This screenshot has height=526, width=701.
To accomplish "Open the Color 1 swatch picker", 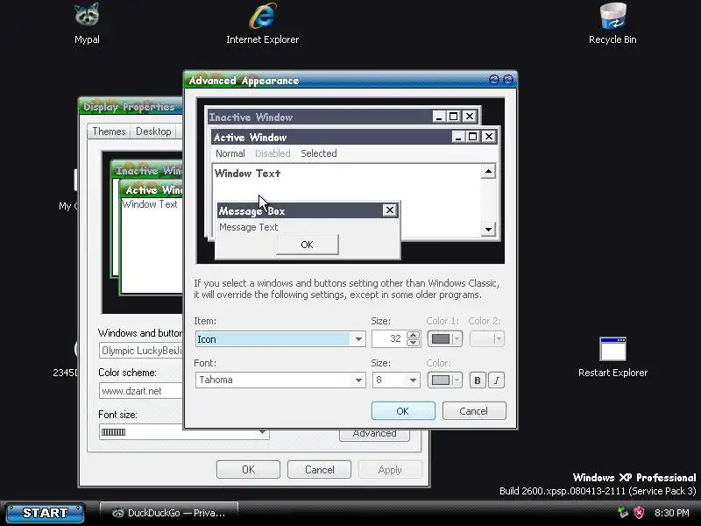I will pyautogui.click(x=445, y=339).
